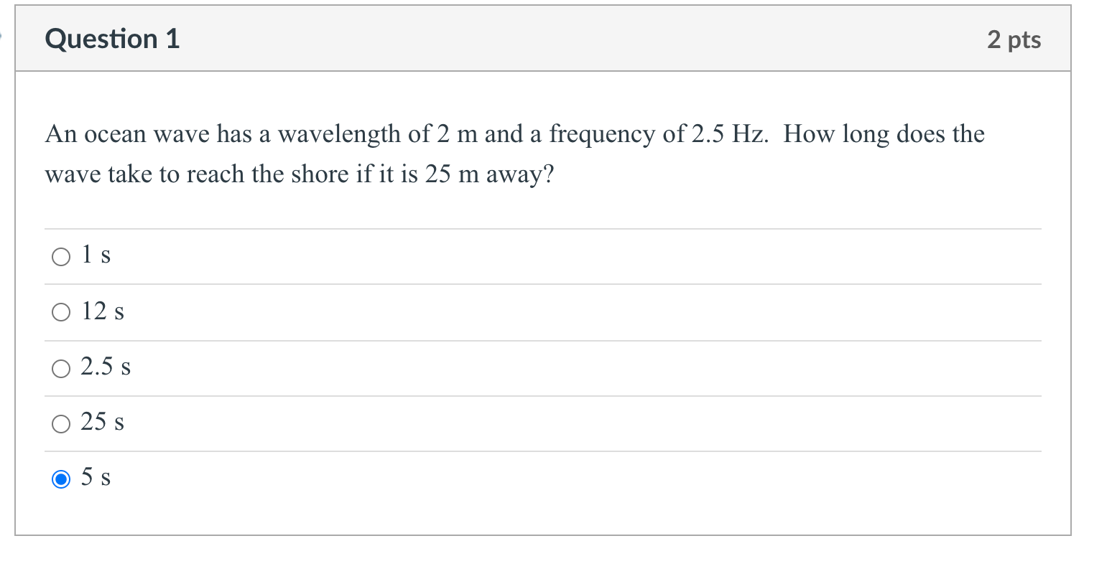The image size is (1112, 574).
Task: Click the 2.5 s answer label text
Action: pos(106,367)
